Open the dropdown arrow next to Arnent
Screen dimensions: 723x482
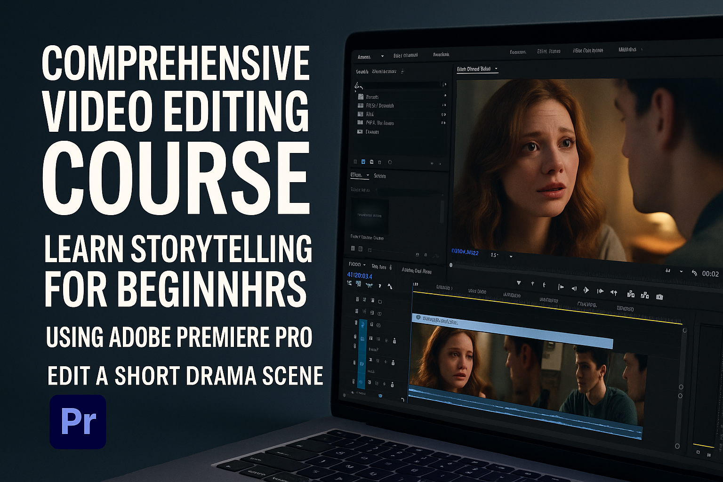click(x=382, y=56)
